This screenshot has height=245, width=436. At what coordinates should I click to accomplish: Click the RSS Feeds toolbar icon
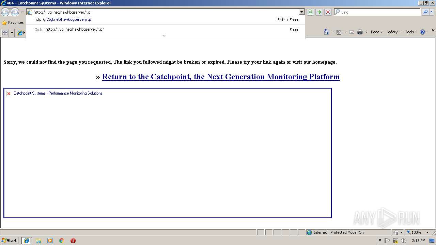click(x=339, y=32)
